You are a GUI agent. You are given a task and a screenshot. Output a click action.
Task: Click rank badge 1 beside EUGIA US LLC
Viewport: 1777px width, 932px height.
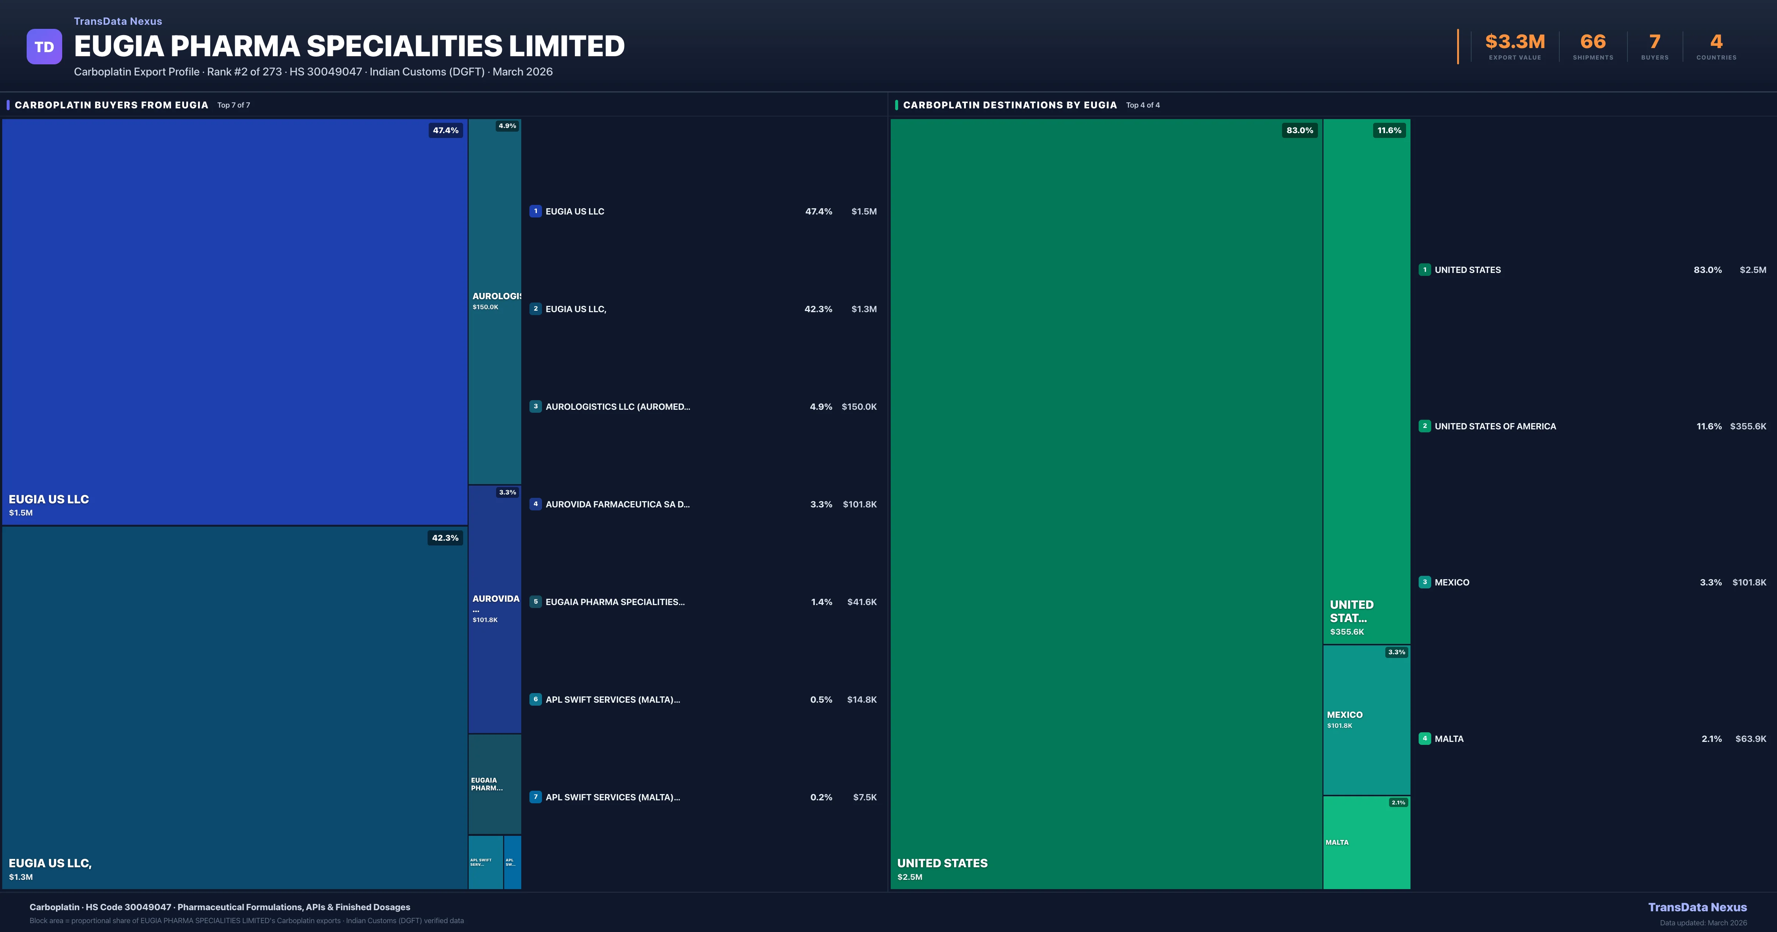[x=535, y=211]
